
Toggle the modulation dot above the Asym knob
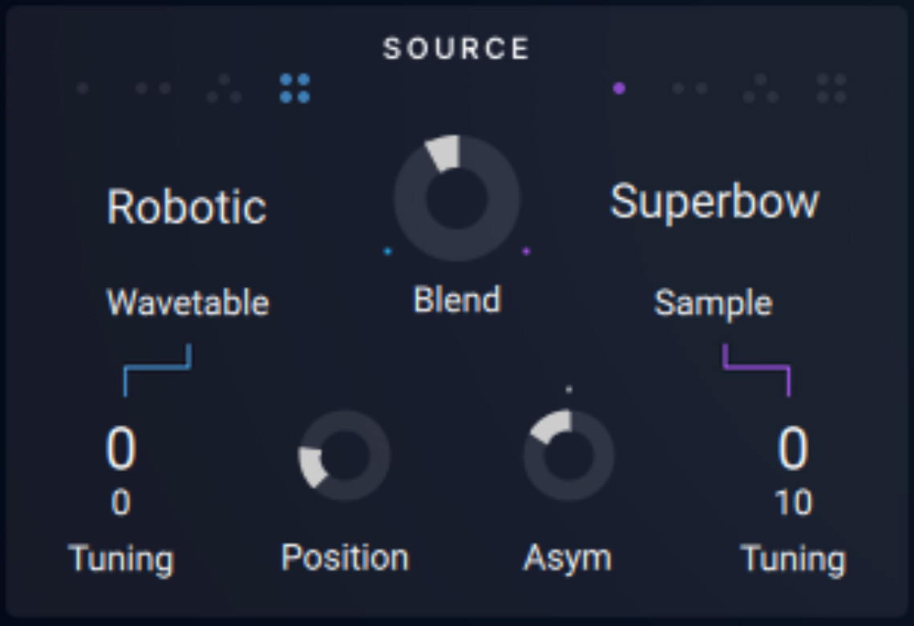(569, 390)
